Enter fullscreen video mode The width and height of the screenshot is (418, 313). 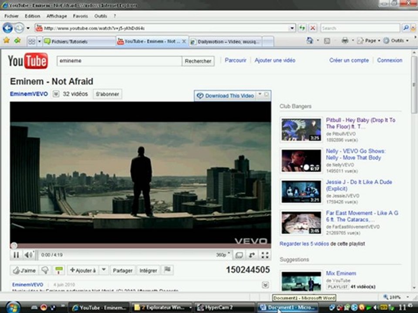tap(265, 255)
